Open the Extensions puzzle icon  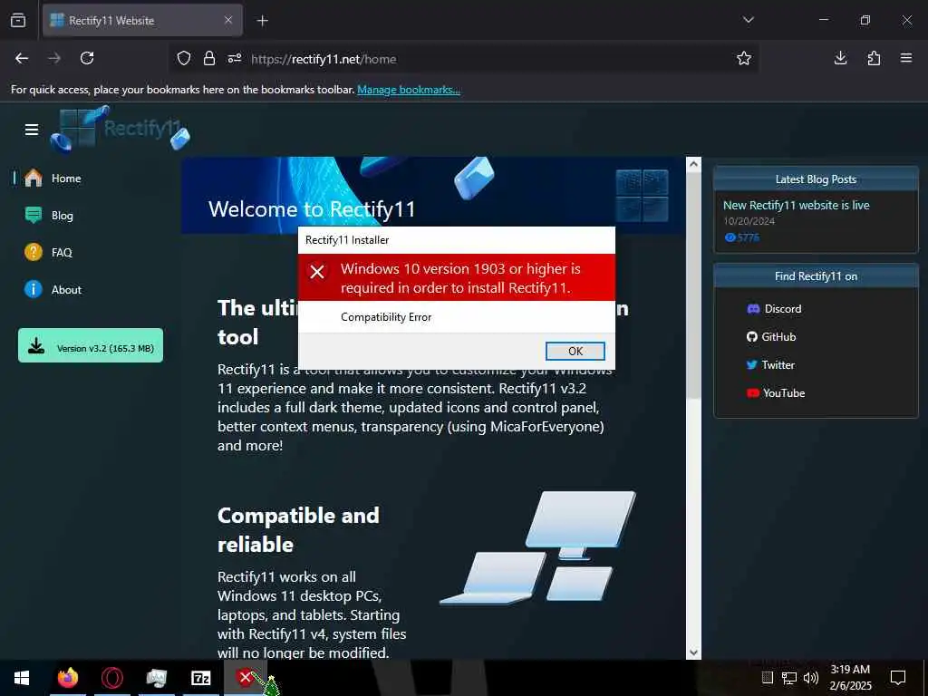[x=874, y=58]
